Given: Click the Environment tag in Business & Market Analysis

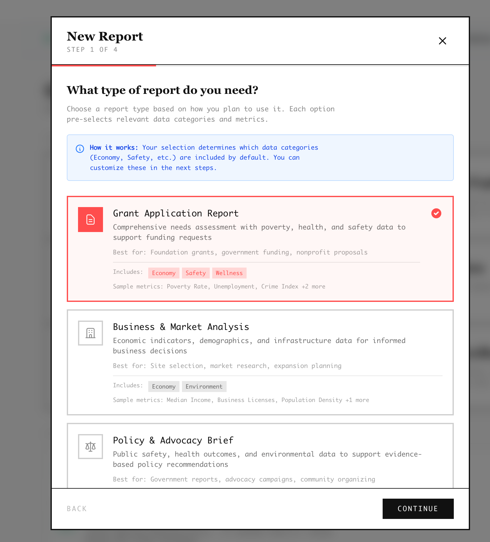Looking at the screenshot, I should click(x=204, y=386).
